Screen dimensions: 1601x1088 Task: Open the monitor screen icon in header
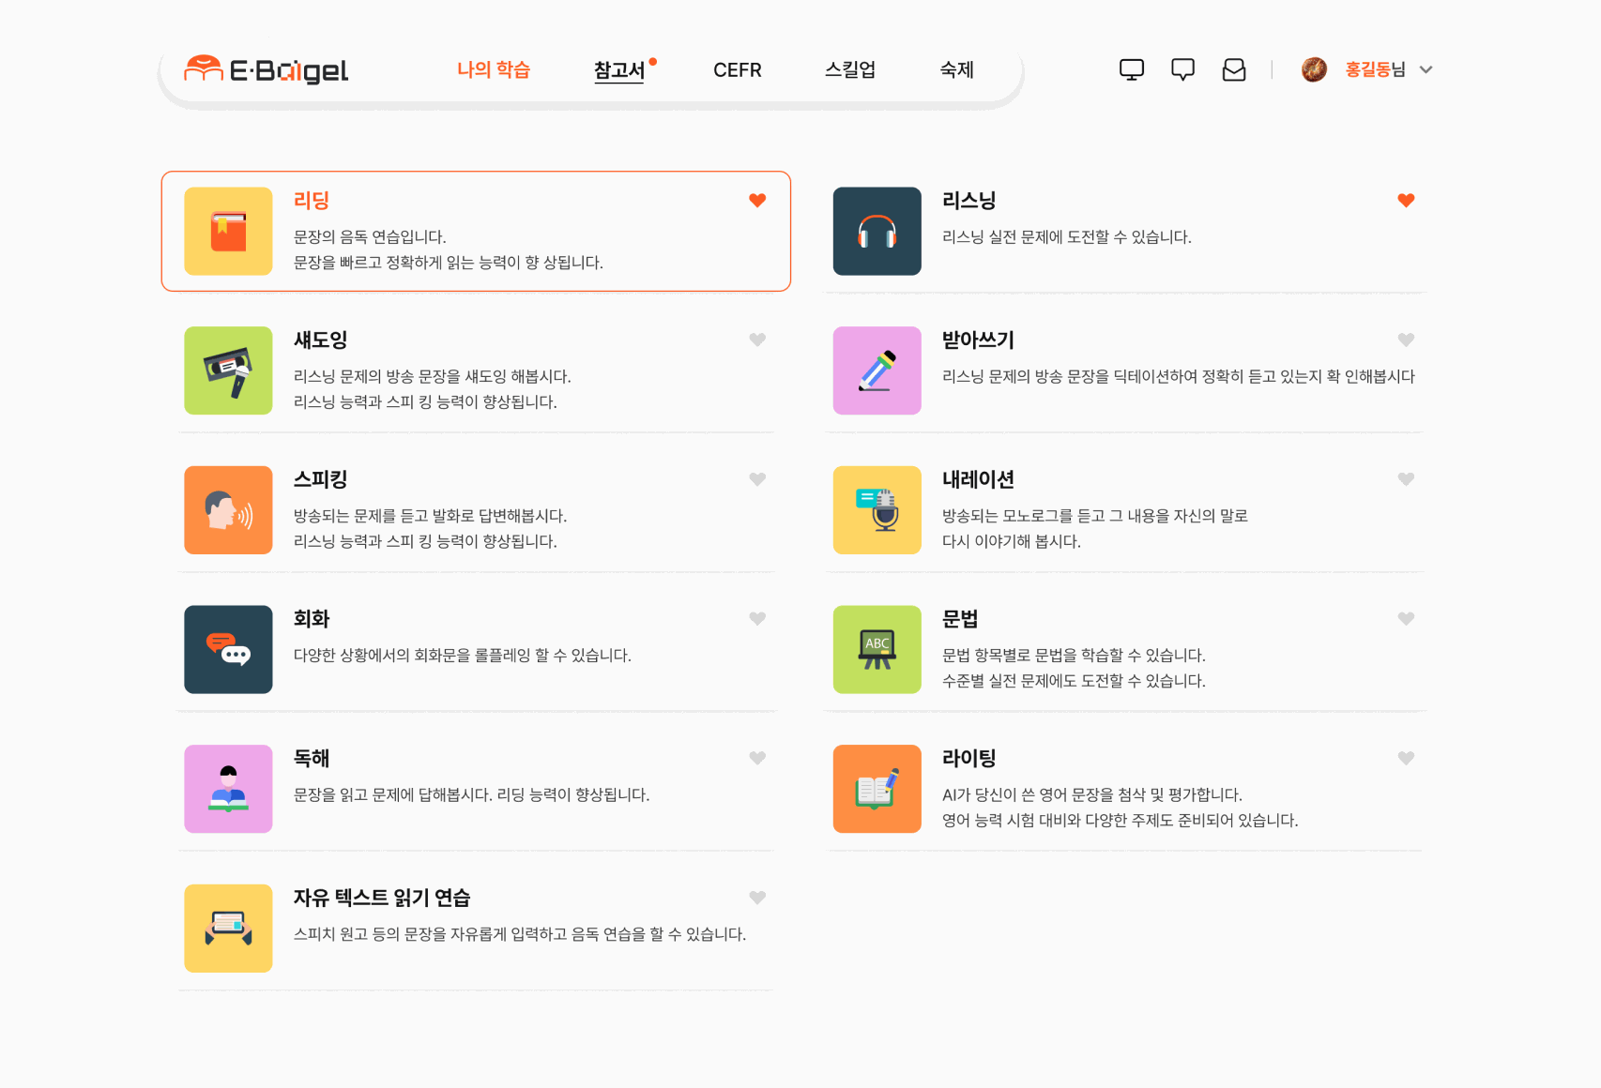1132,68
